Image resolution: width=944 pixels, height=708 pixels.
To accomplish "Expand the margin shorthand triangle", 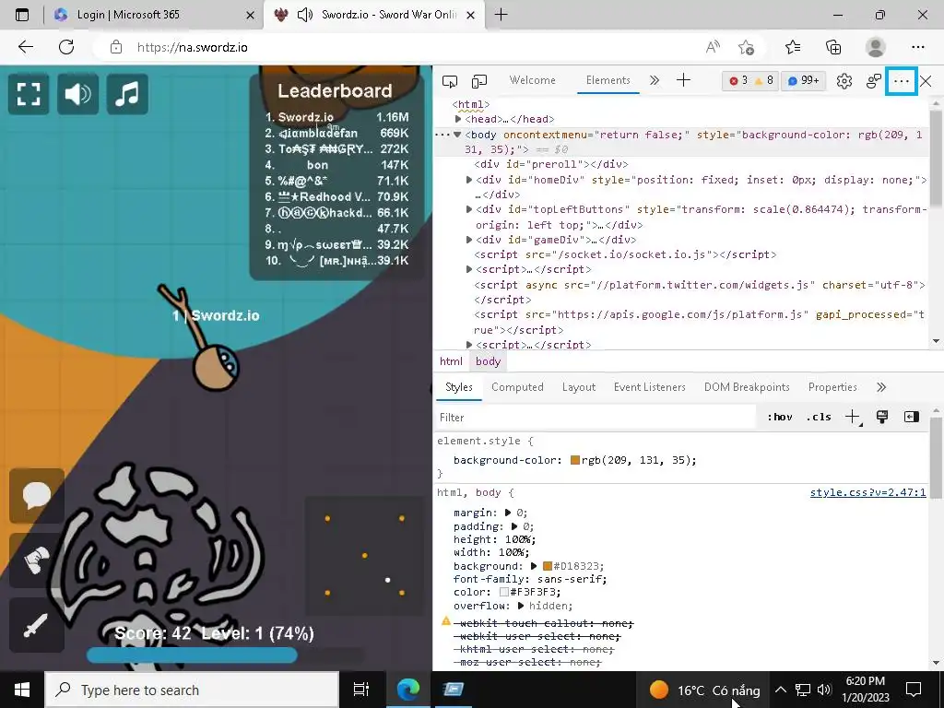I will pos(508,513).
